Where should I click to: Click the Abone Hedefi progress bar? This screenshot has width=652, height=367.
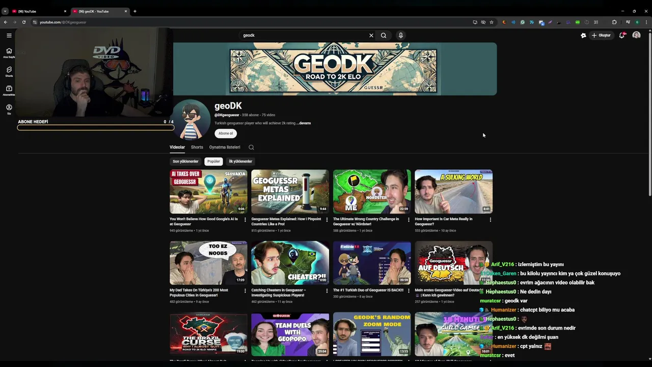[x=96, y=127]
